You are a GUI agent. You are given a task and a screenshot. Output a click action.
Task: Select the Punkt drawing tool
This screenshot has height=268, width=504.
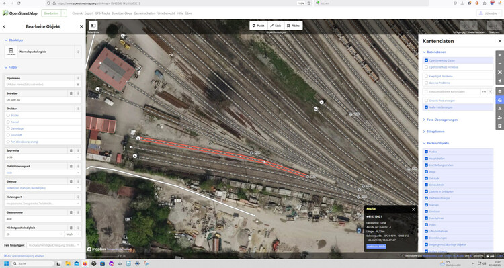259,26
